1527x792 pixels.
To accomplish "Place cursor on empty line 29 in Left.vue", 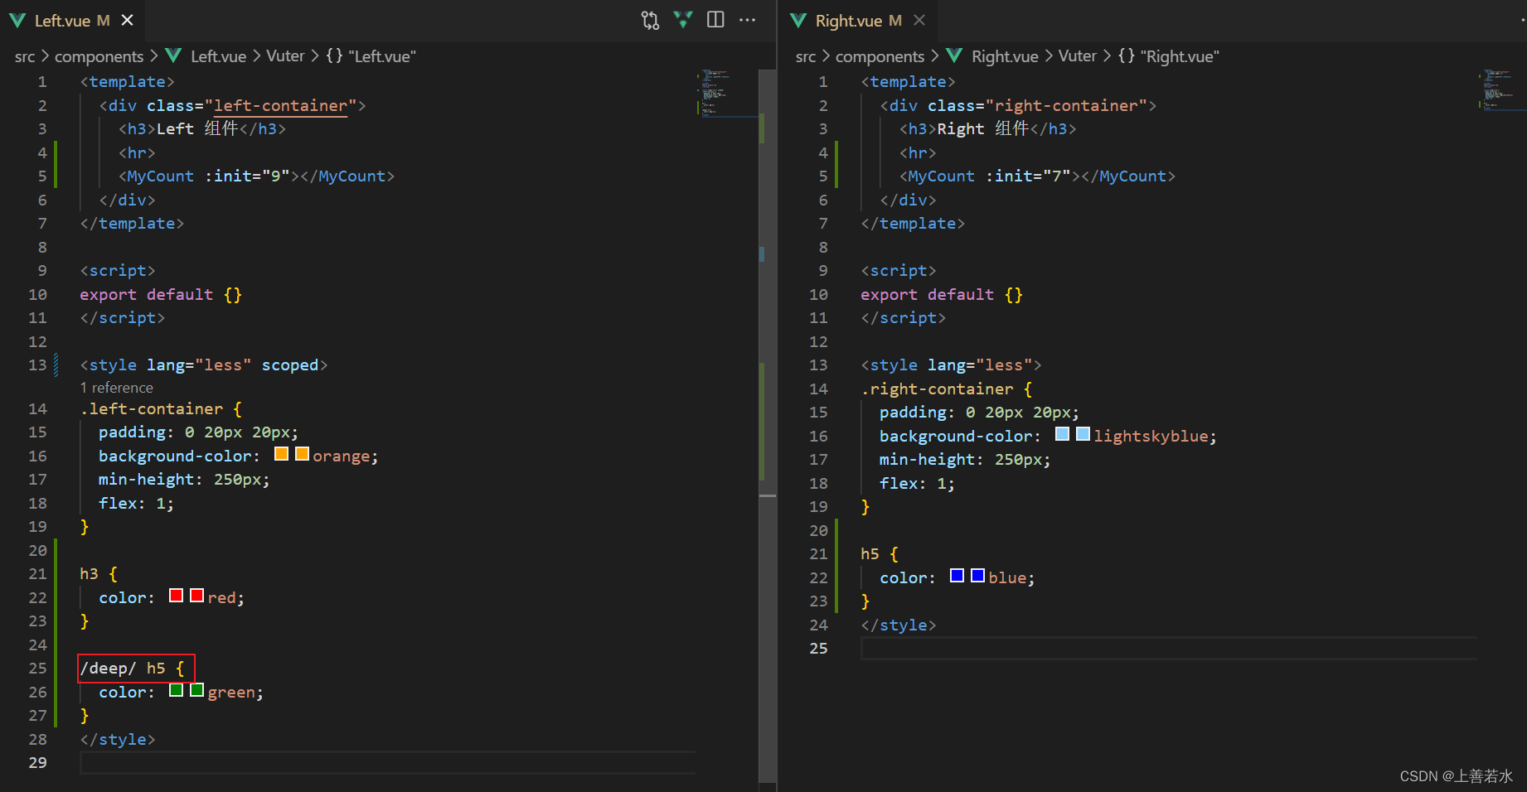I will 387,762.
